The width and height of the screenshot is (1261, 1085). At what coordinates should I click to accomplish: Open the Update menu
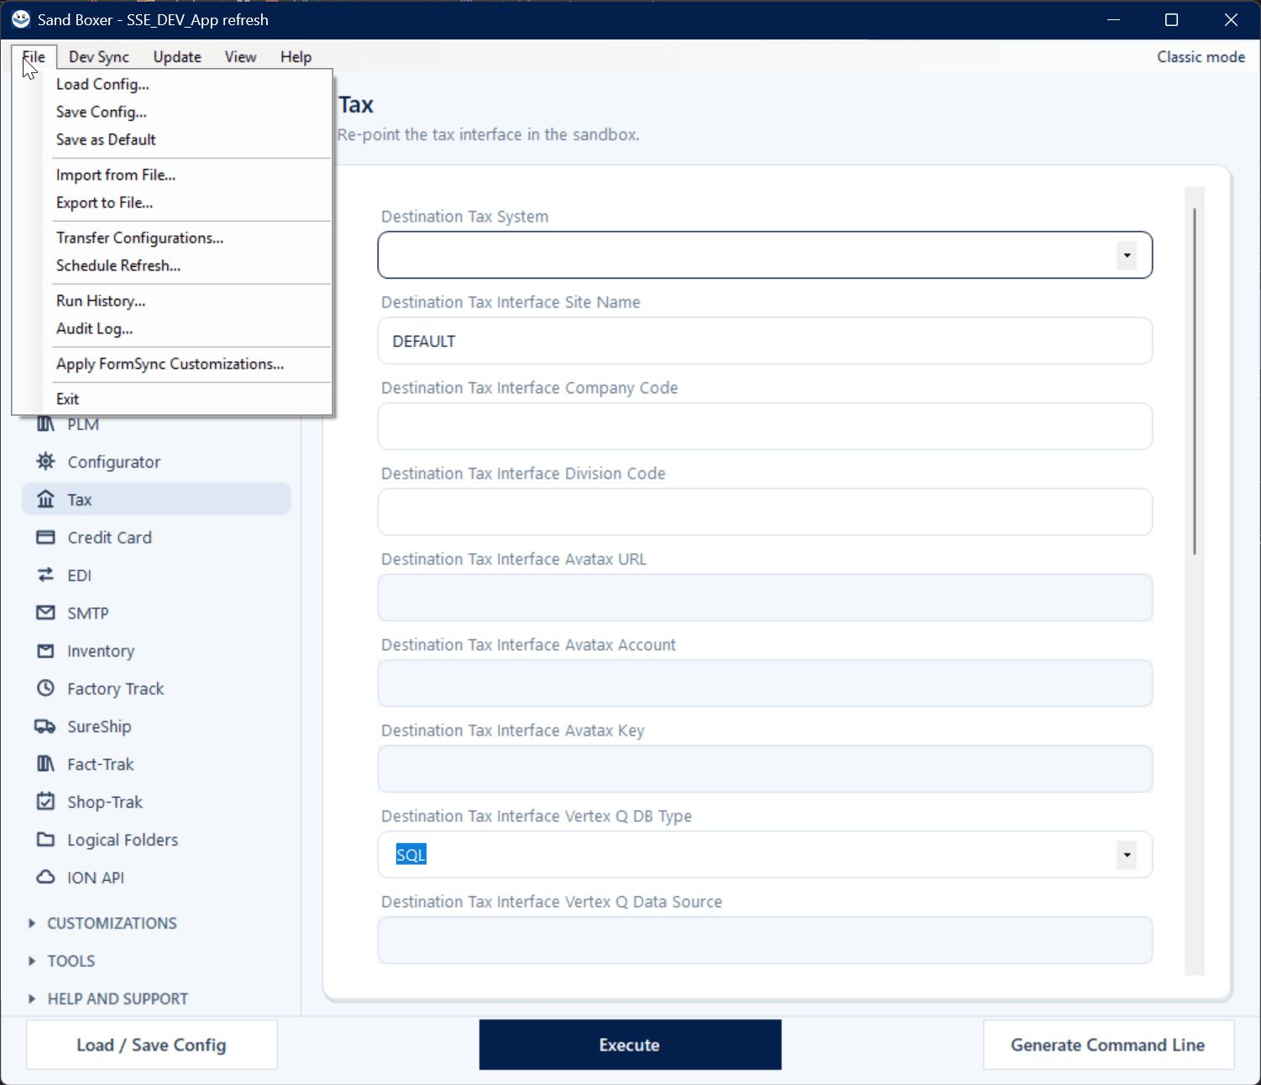[x=177, y=57]
